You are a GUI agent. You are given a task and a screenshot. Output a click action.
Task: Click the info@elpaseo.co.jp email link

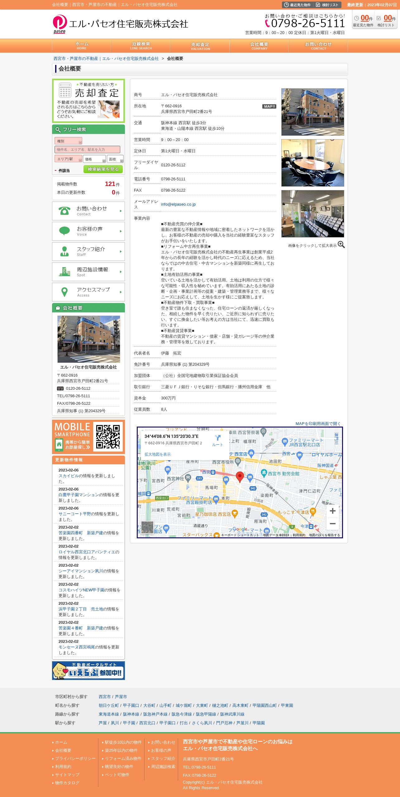(x=178, y=204)
